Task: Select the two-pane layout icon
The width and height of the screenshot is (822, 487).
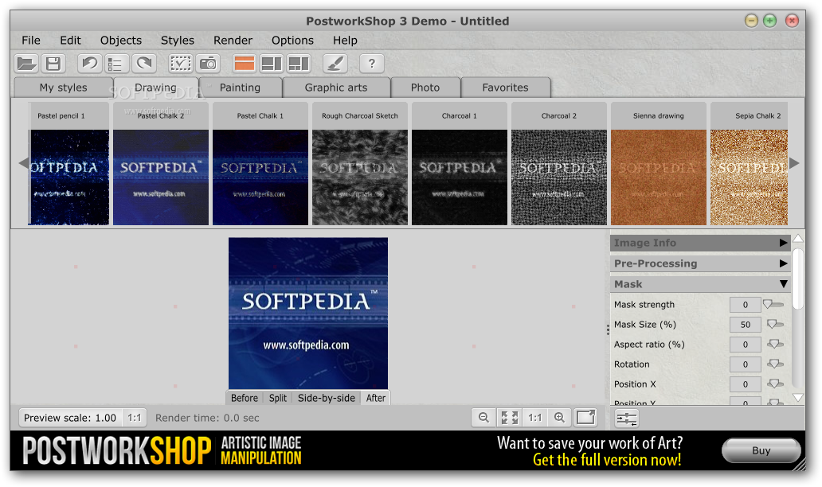Action: (x=272, y=64)
